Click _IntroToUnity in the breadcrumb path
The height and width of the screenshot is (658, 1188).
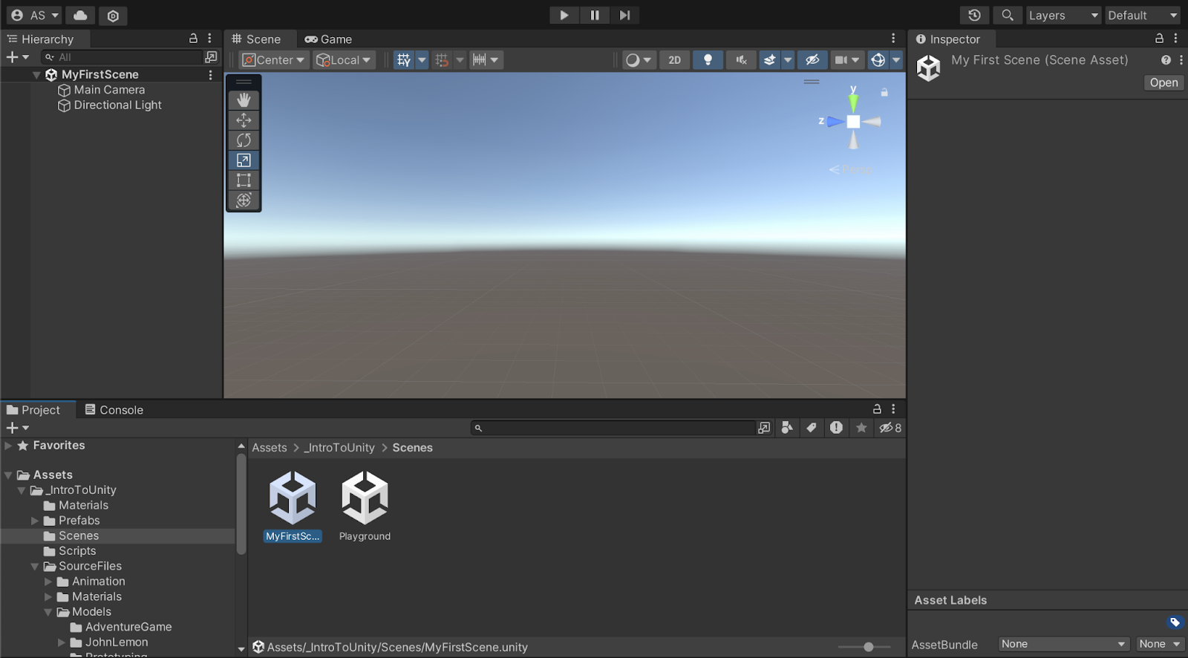(x=340, y=448)
